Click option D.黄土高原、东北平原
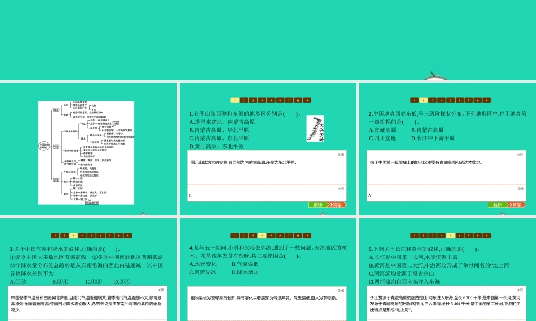 217,147
